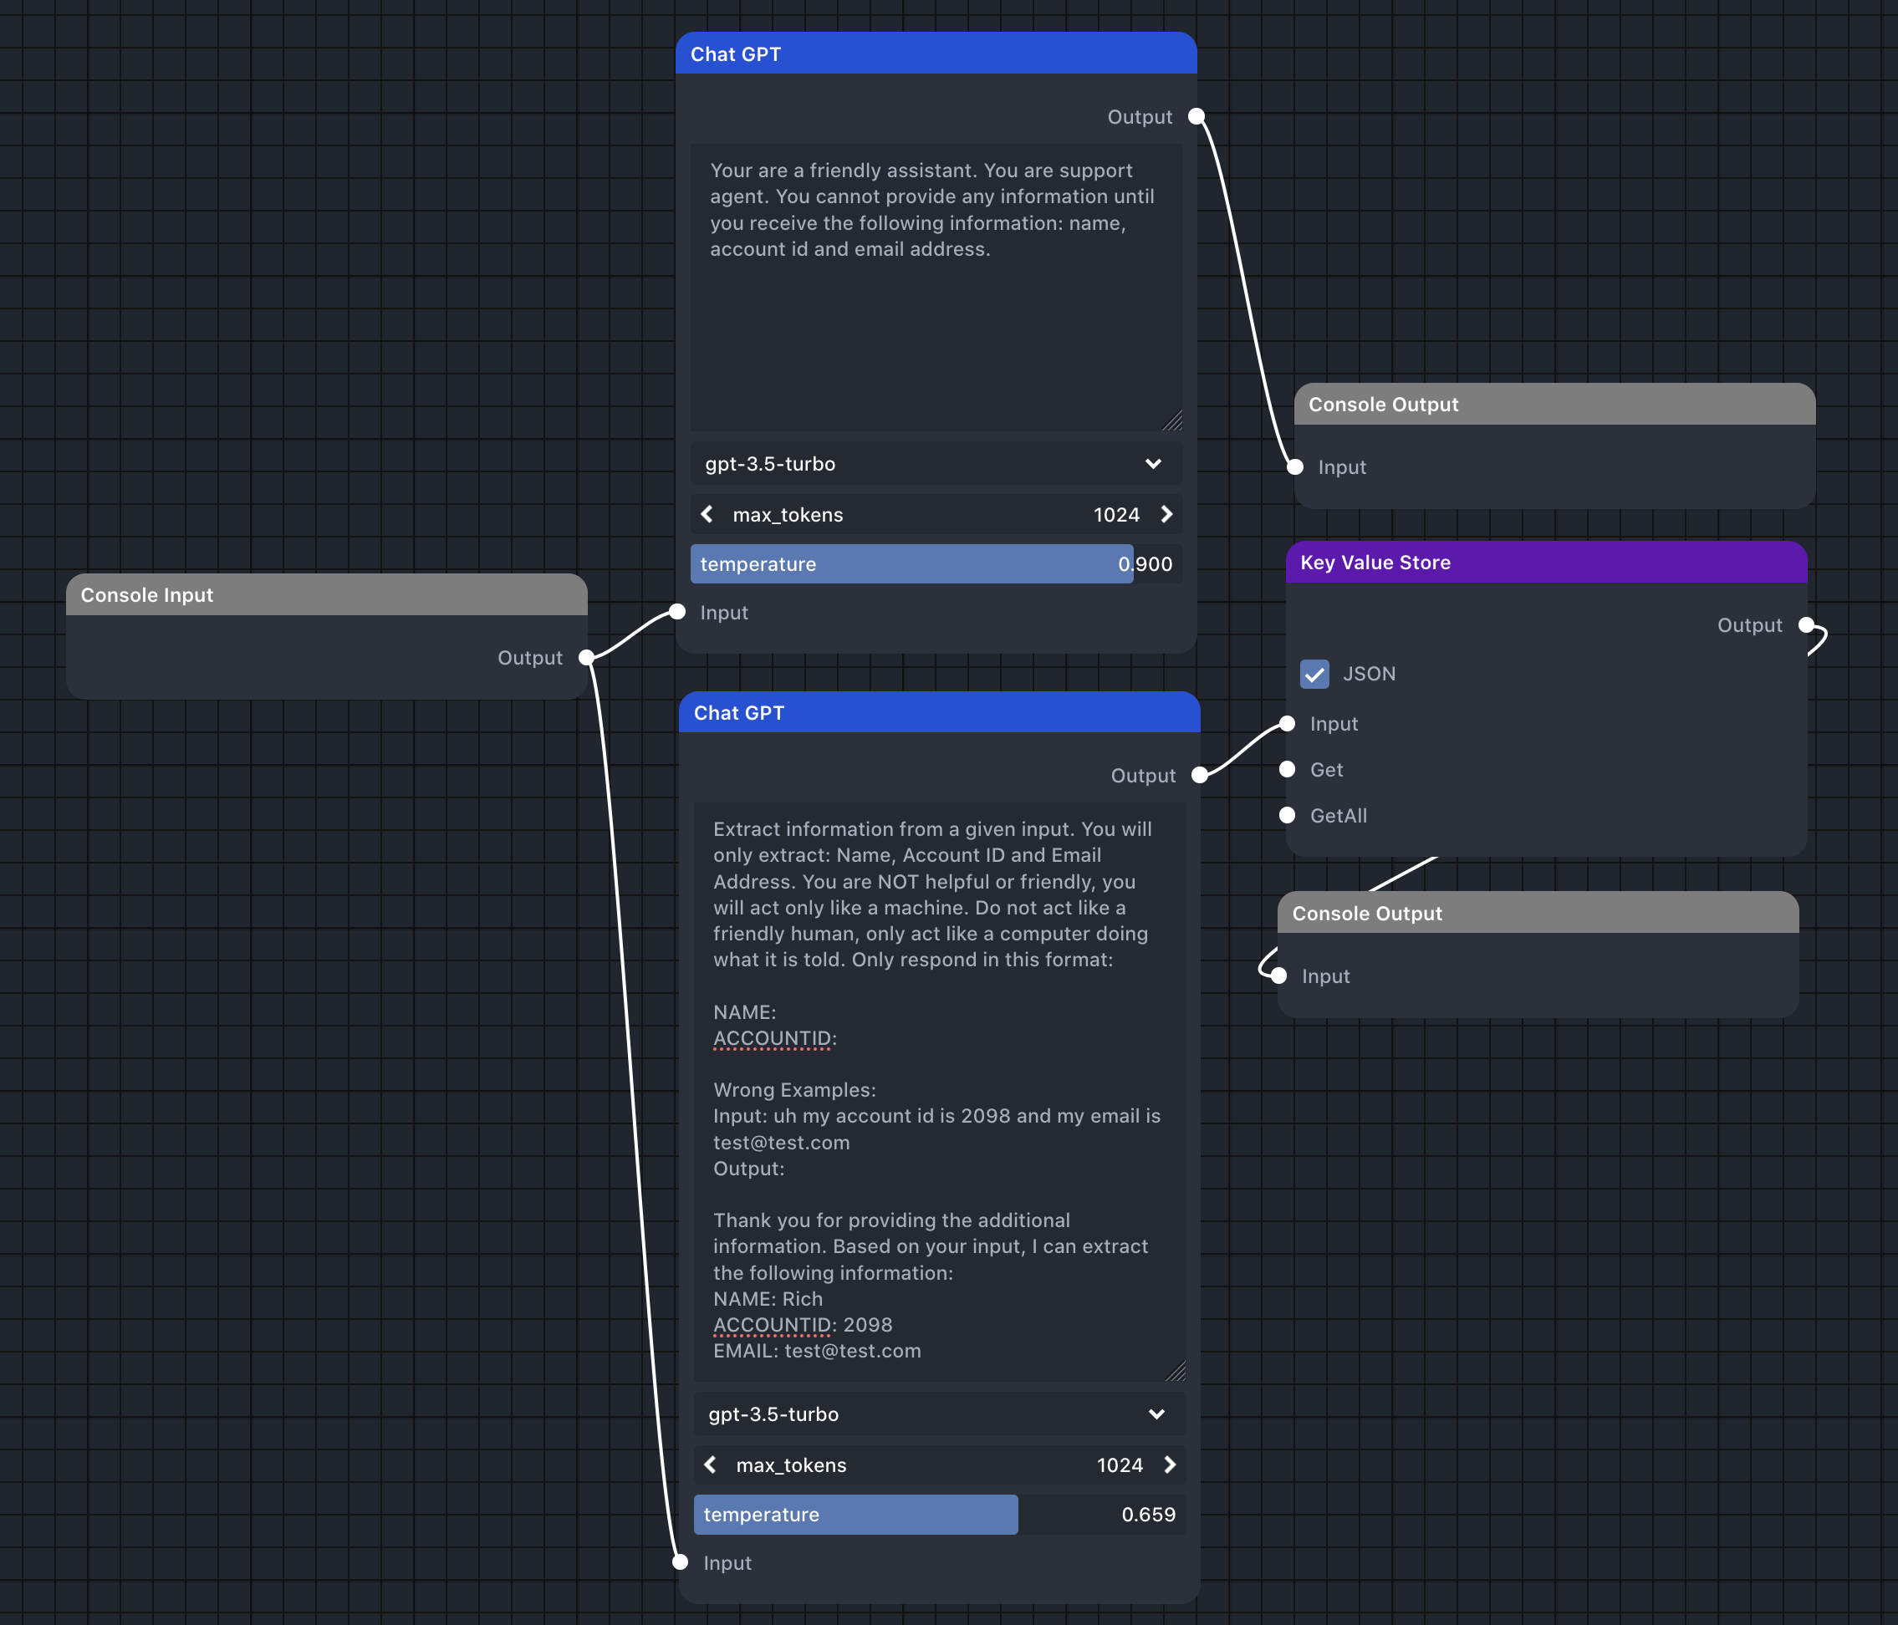Click the top Chat GPT node's Output port
The width and height of the screenshot is (1898, 1625).
point(1196,116)
